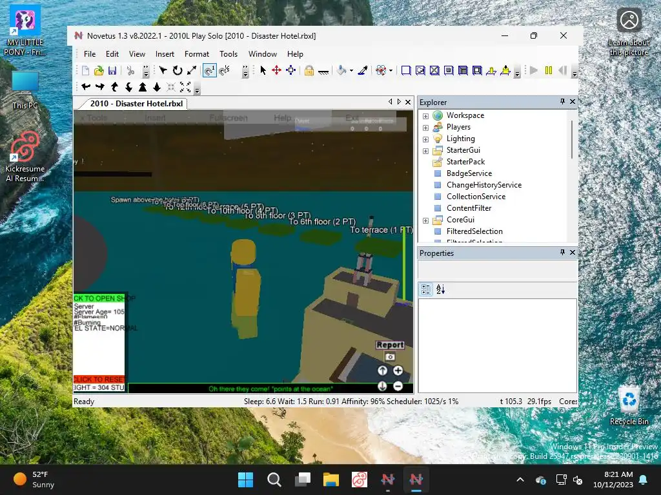Screen dimensions: 661x495
Task: Select the Weld surface X icon
Action: (x=434, y=71)
